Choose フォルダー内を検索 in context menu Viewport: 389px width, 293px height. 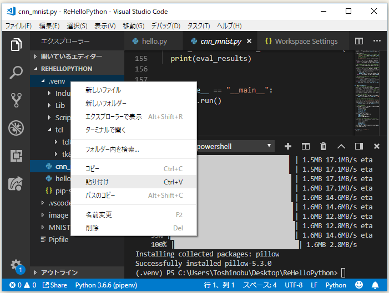pyautogui.click(x=134, y=149)
